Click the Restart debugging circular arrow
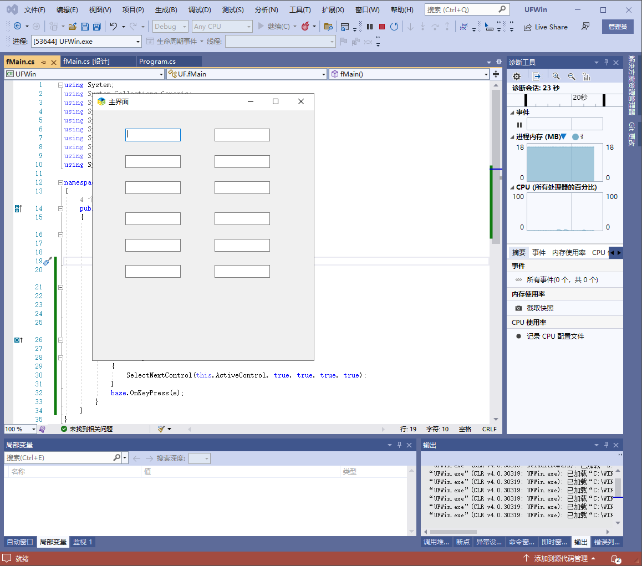642x566 pixels. click(x=394, y=27)
